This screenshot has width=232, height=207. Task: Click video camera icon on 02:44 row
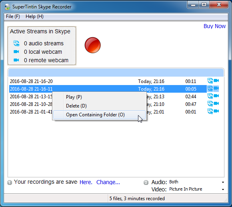click(216, 96)
